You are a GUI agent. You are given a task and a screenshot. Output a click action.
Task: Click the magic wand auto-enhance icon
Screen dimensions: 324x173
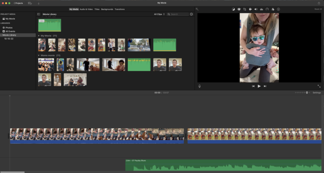197,9
